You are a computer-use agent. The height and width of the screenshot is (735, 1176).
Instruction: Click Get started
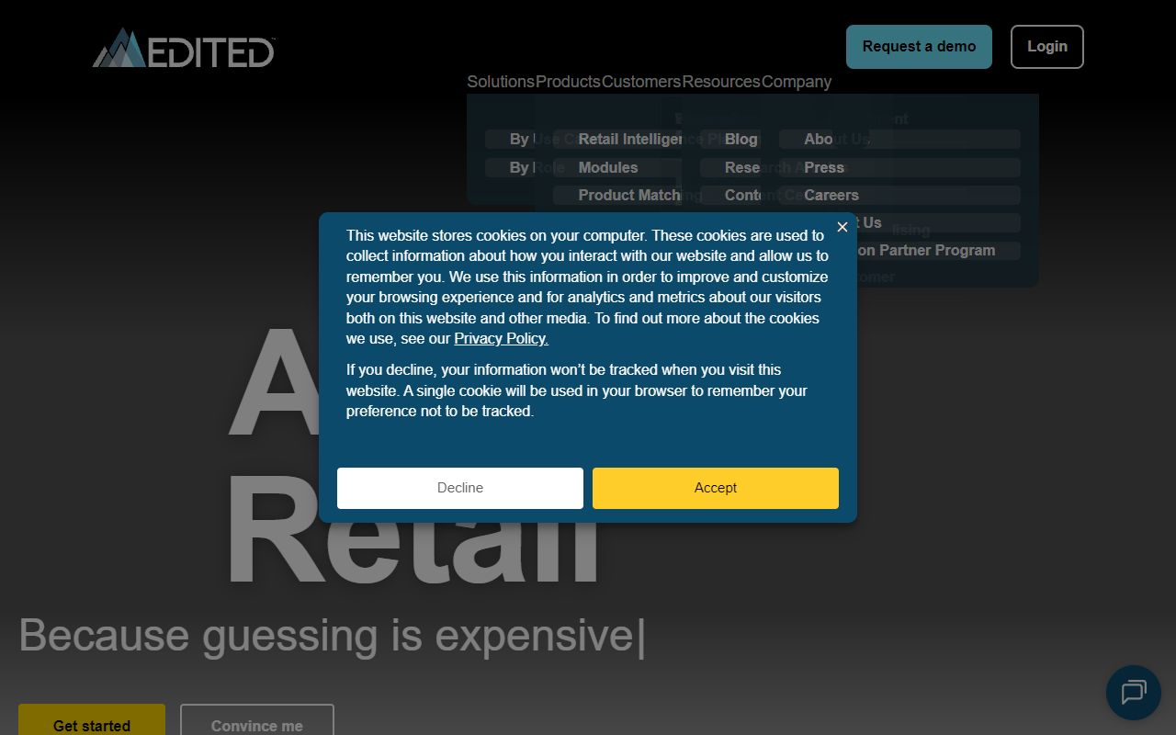click(x=91, y=725)
